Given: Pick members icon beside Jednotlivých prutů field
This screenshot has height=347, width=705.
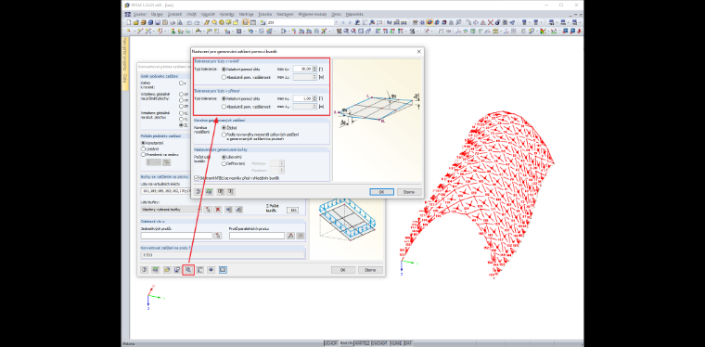Looking at the screenshot, I should [218, 236].
